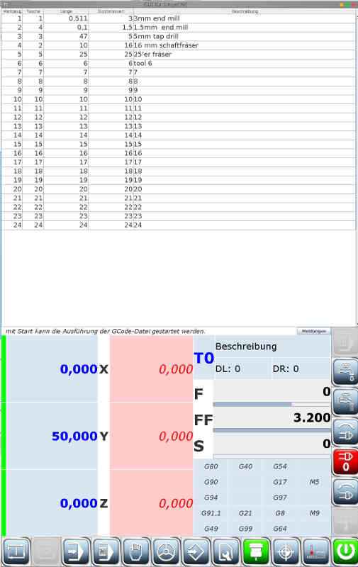Image resolution: width=358 pixels, height=567 pixels.
Task: Select the steering wheel jog icon
Action: click(x=166, y=551)
